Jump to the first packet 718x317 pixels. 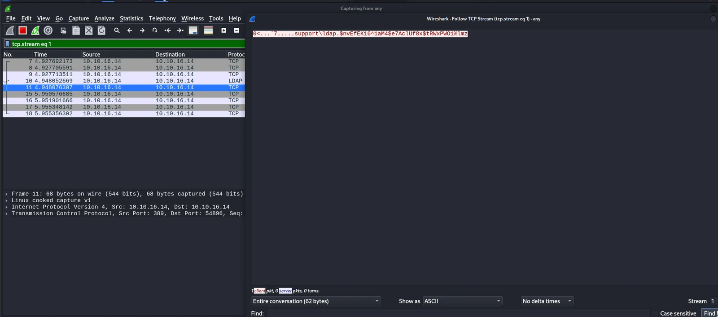(x=168, y=30)
